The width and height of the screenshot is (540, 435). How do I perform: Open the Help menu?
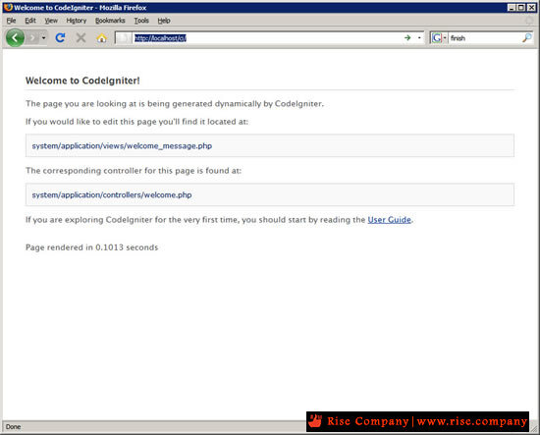click(164, 21)
